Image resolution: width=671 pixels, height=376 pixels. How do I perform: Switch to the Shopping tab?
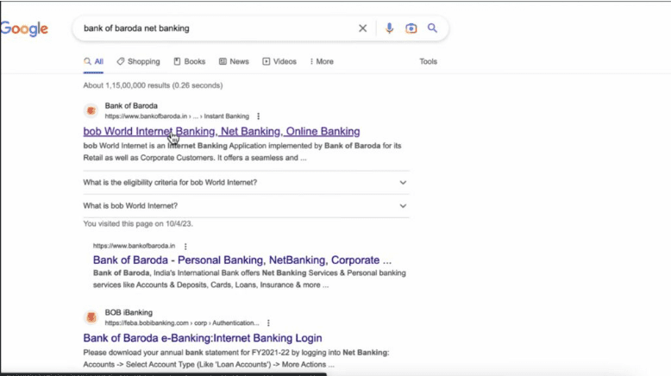pyautogui.click(x=139, y=61)
